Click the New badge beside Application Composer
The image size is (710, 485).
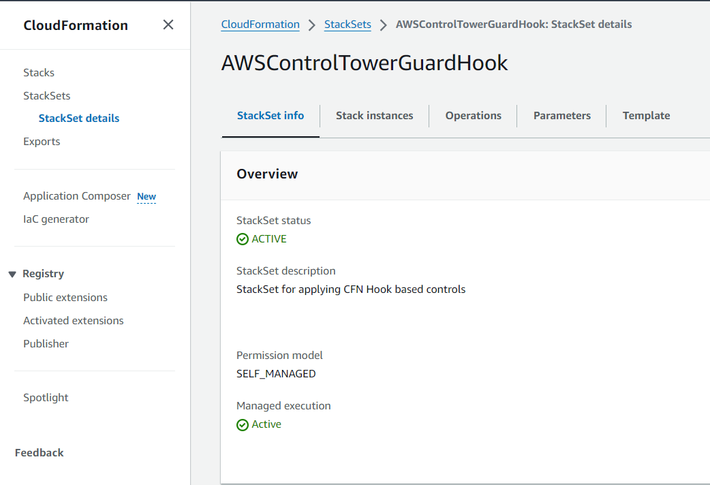tap(146, 197)
